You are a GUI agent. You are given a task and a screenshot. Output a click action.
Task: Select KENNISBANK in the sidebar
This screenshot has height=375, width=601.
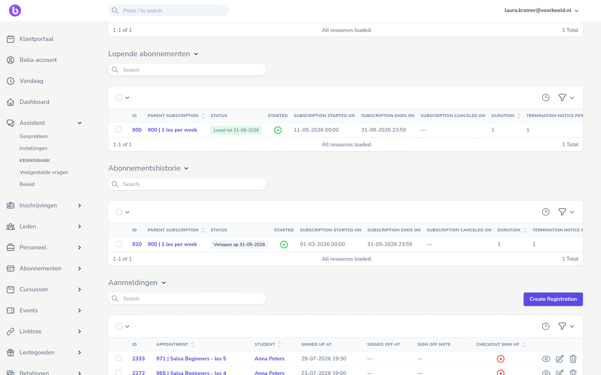[35, 160]
